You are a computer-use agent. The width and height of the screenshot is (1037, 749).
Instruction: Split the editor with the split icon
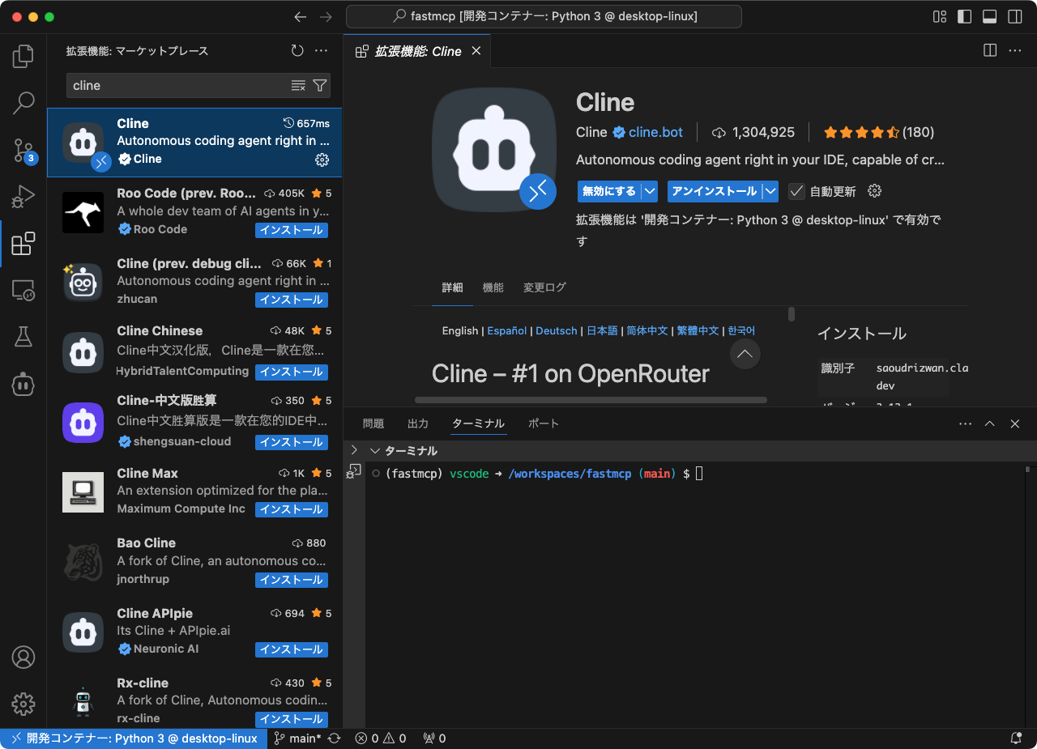pos(989,50)
